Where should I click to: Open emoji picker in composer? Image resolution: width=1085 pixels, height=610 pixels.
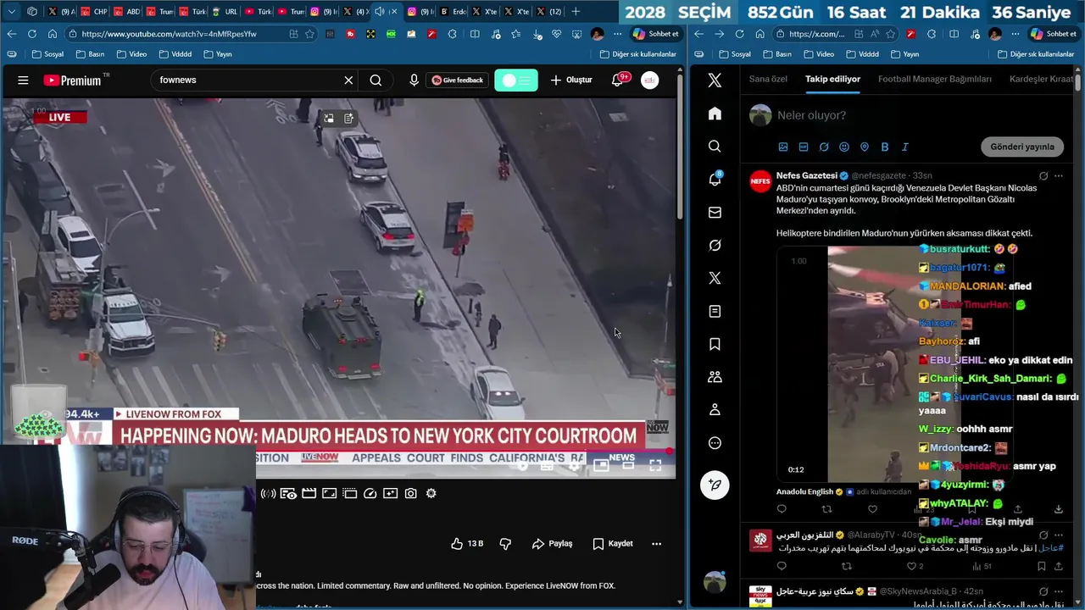(844, 147)
